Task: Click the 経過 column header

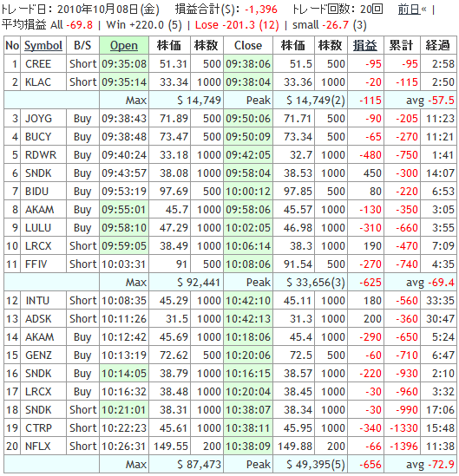Action: (437, 46)
